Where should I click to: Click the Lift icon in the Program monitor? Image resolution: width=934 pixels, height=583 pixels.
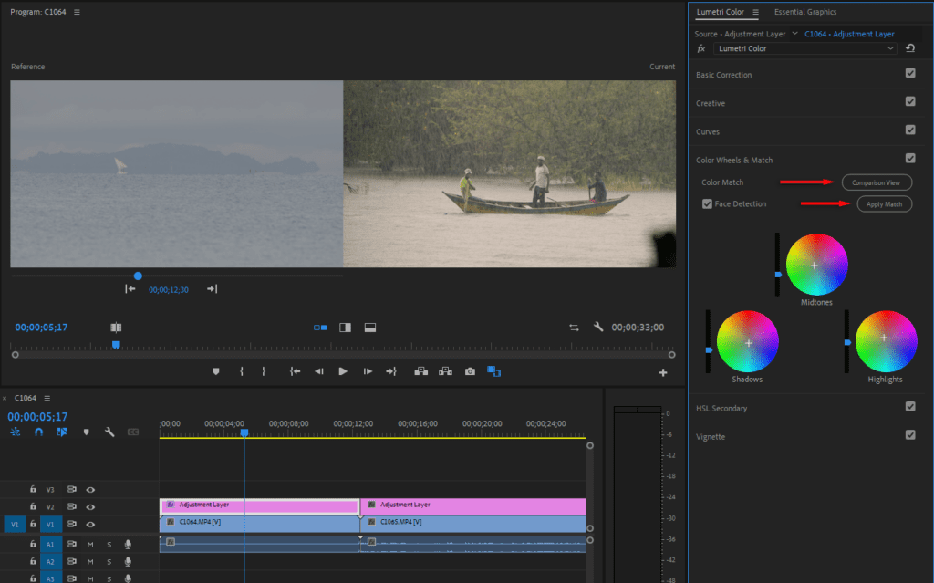pos(420,371)
